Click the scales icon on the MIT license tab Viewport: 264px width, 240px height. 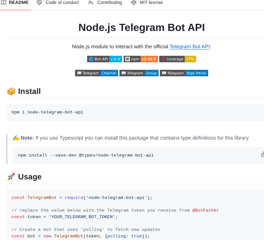pyautogui.click(x=134, y=3)
